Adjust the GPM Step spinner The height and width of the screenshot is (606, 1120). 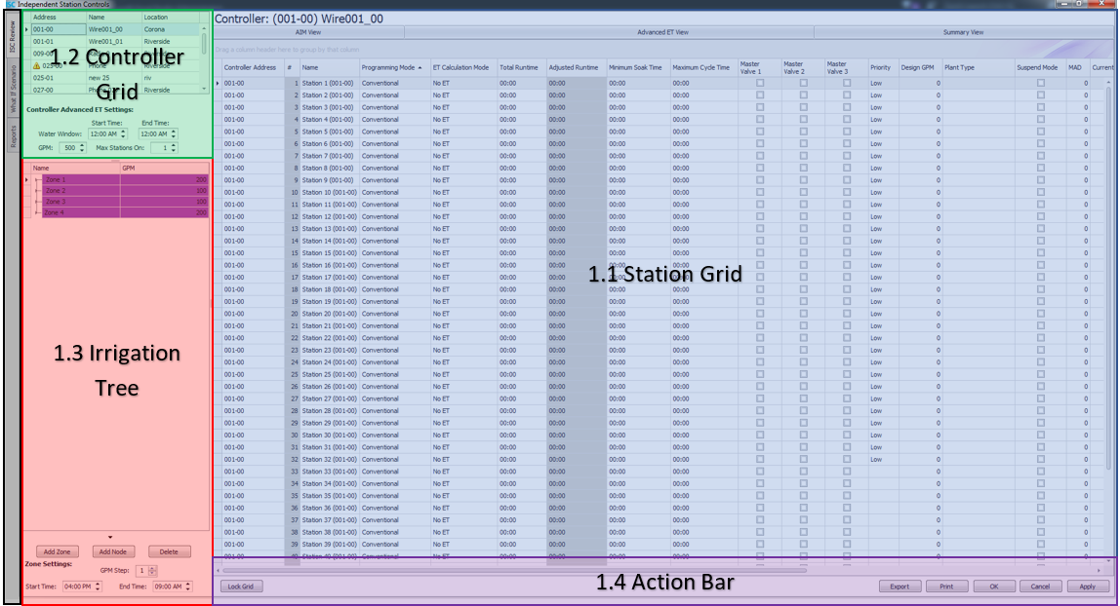click(153, 570)
